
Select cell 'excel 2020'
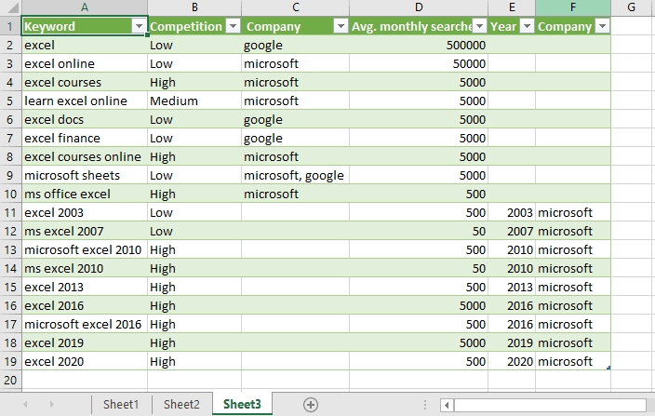tap(85, 361)
